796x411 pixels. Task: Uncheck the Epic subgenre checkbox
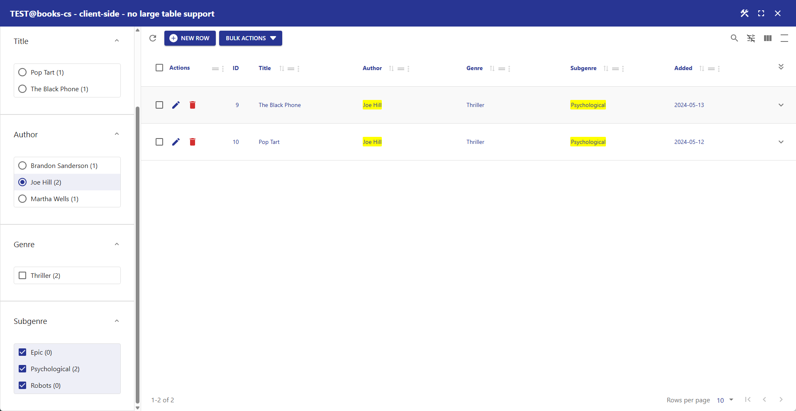pos(22,352)
